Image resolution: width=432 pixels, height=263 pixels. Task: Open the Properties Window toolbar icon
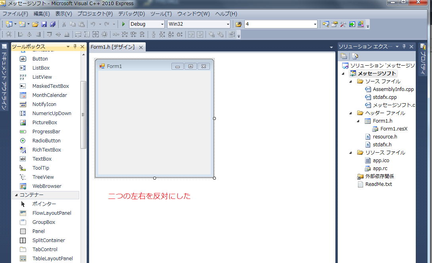[335, 24]
